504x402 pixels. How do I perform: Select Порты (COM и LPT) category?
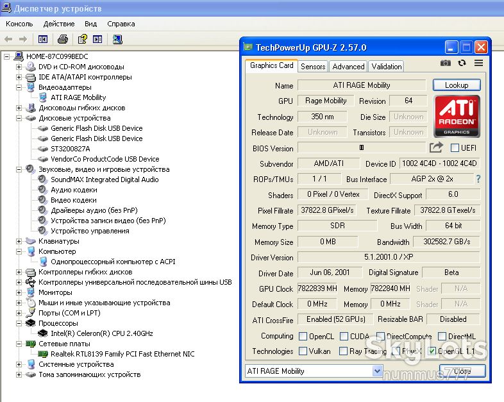tap(69, 313)
